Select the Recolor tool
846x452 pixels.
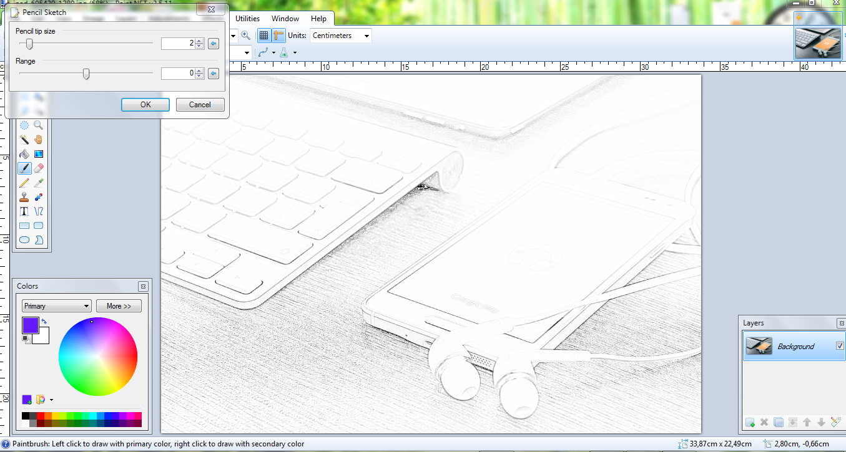(39, 197)
